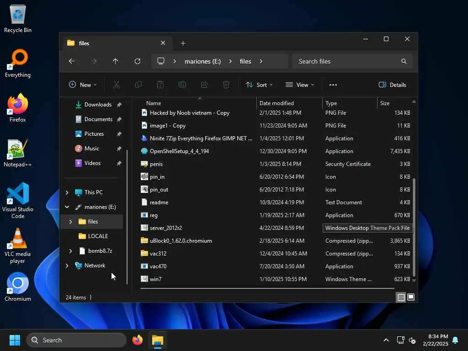The height and width of the screenshot is (351, 468).
Task: Select Downloads in navigation pane
Action: 92,105
